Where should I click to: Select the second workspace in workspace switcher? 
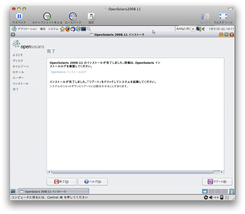pos(212,191)
